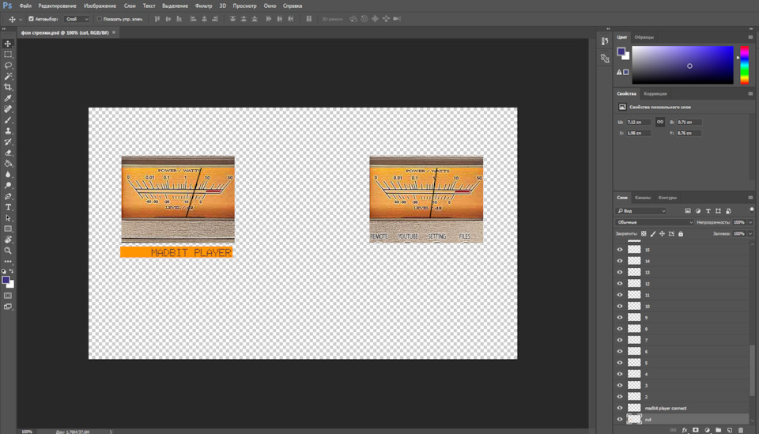Select the Hand tool

[8, 240]
